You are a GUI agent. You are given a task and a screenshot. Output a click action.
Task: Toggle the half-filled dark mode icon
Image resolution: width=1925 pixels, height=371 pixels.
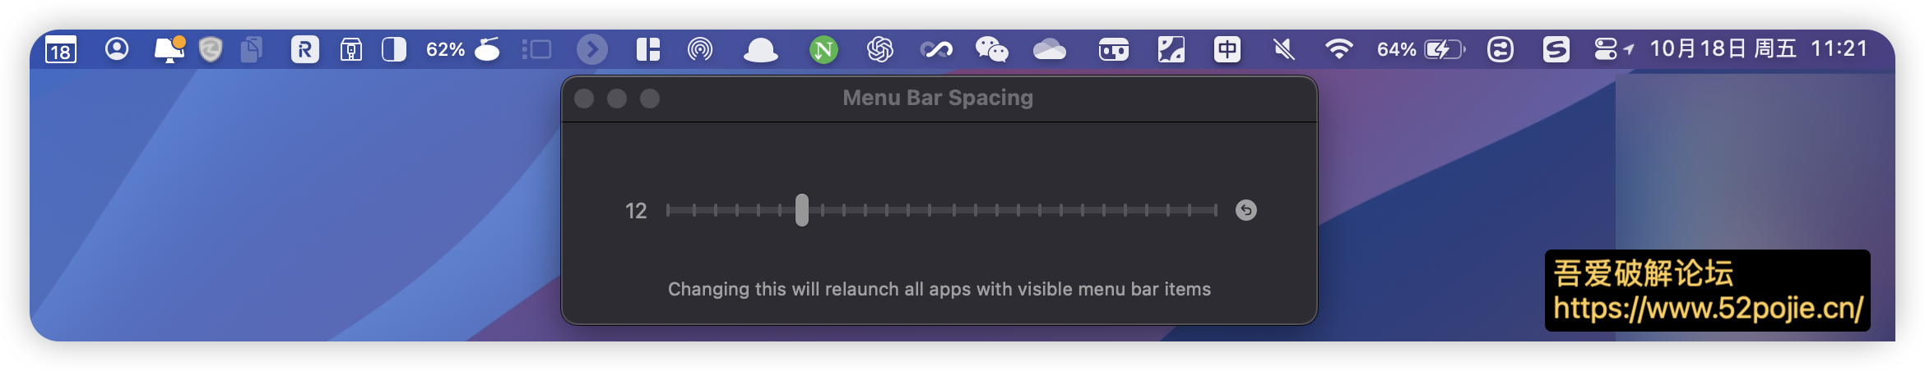pos(394,50)
